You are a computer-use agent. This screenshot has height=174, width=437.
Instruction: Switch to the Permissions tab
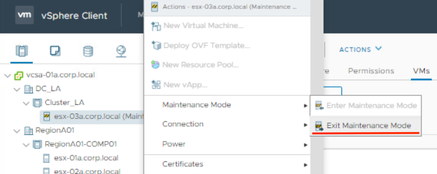tap(371, 71)
